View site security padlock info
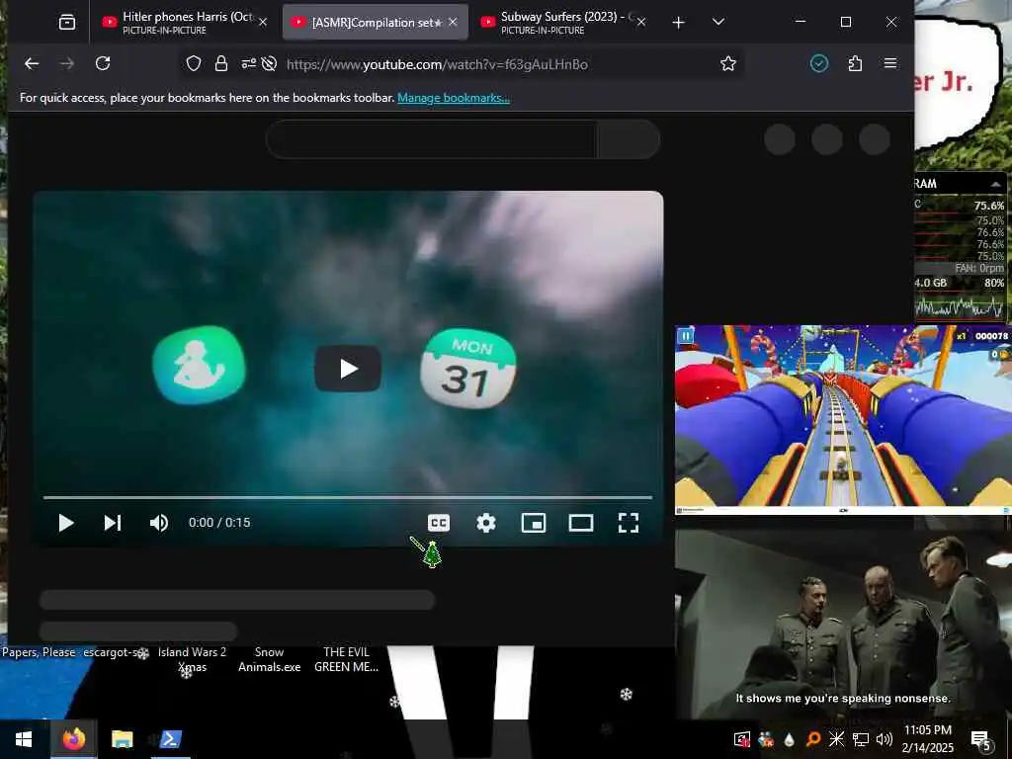Image resolution: width=1012 pixels, height=759 pixels. [x=220, y=63]
